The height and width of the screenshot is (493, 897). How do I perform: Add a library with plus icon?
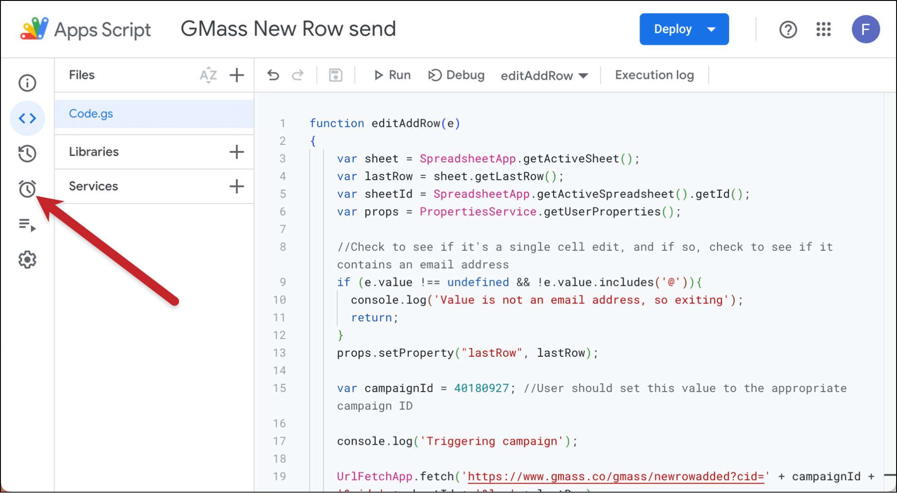[237, 152]
